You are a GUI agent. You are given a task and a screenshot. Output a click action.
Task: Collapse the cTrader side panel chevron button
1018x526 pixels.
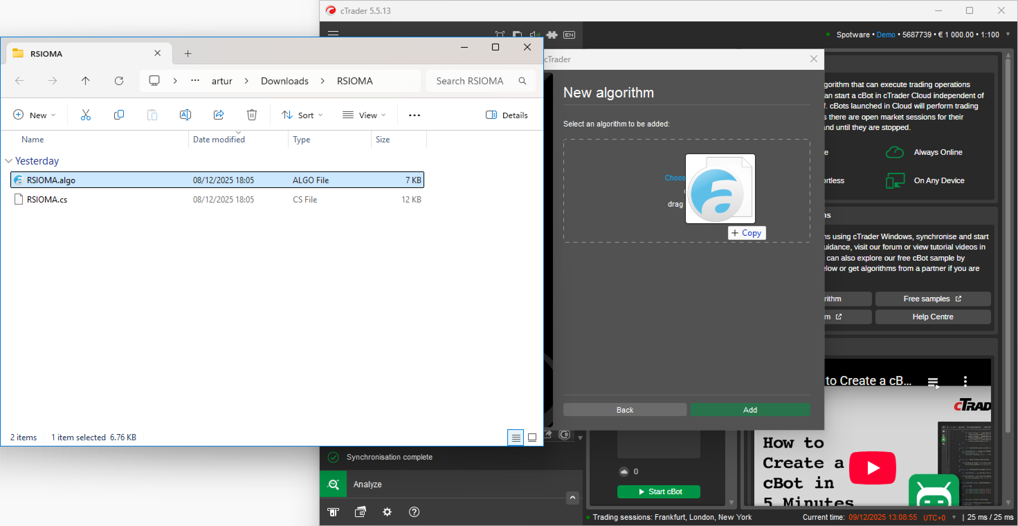[572, 498]
